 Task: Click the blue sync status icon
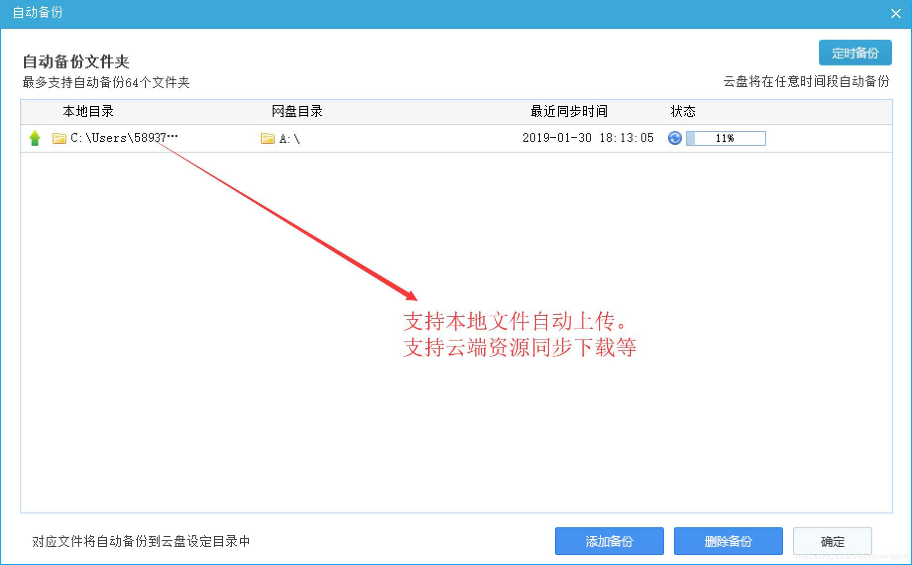[x=675, y=138]
